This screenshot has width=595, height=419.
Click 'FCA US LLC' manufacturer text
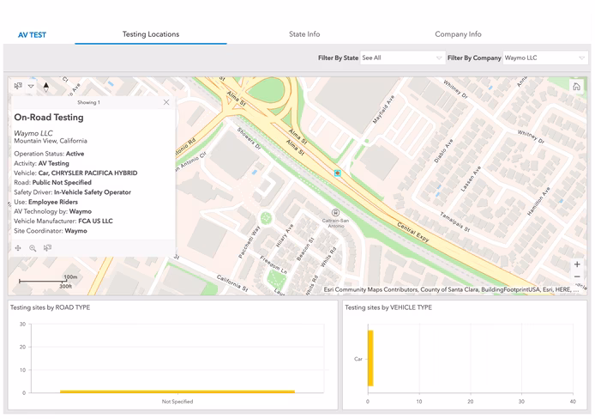pos(96,221)
